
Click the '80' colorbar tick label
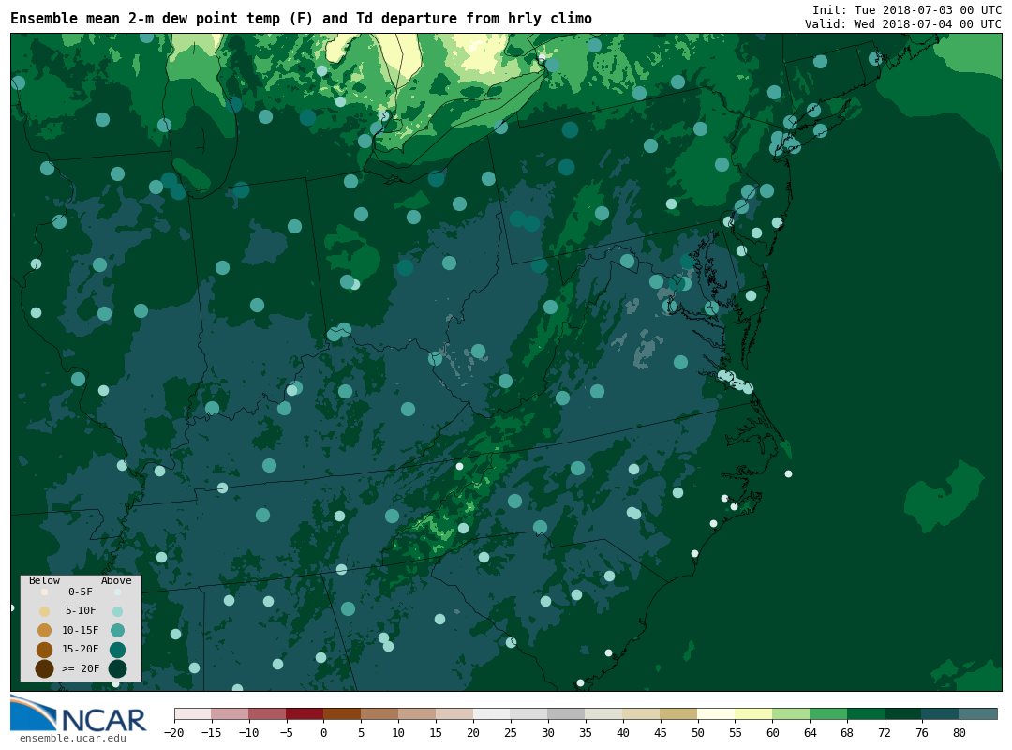960,732
